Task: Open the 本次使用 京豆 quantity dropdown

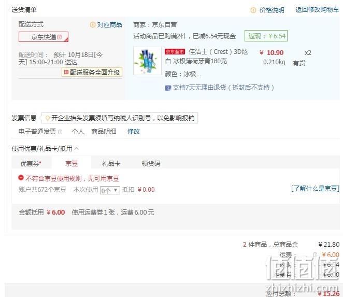Action: click(x=110, y=190)
